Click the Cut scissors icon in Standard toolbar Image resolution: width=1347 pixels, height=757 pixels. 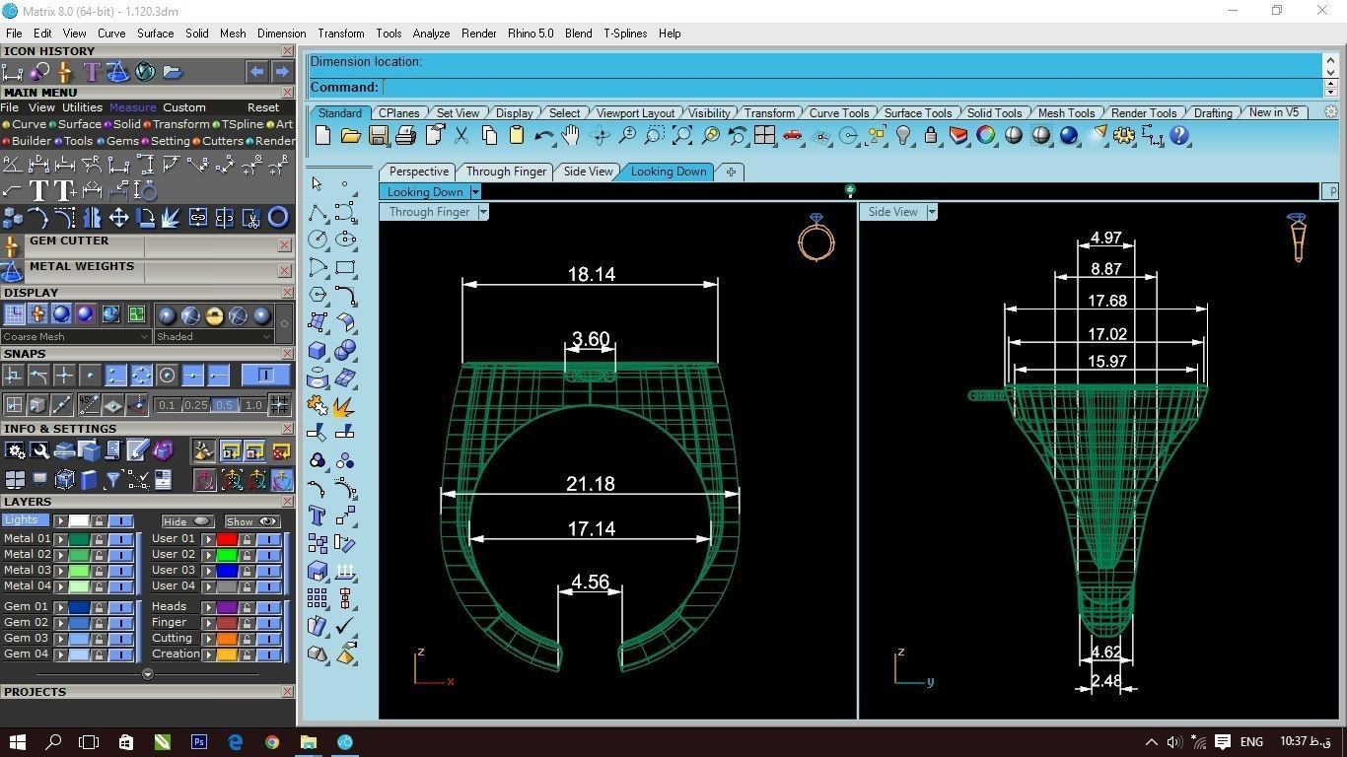(461, 136)
